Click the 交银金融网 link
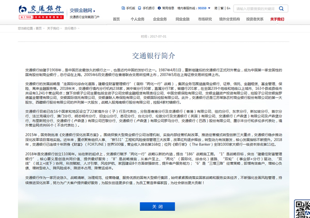The width and height of the screenshot is (310, 218). [x=81, y=10]
